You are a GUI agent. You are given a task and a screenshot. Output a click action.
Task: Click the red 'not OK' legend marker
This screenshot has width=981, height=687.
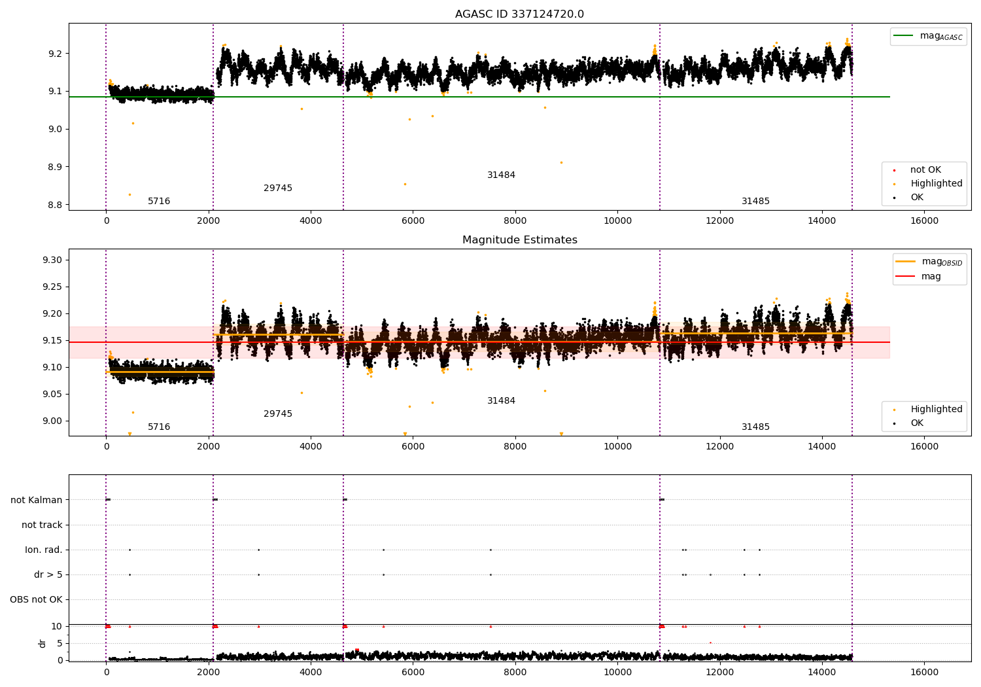click(x=894, y=170)
